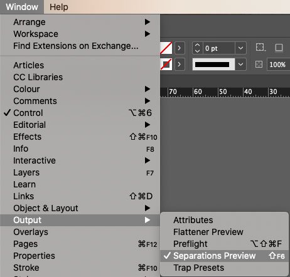This screenshot has width=290, height=277.
Task: Click the stroke weight stepper arrows
Action: tap(198, 48)
